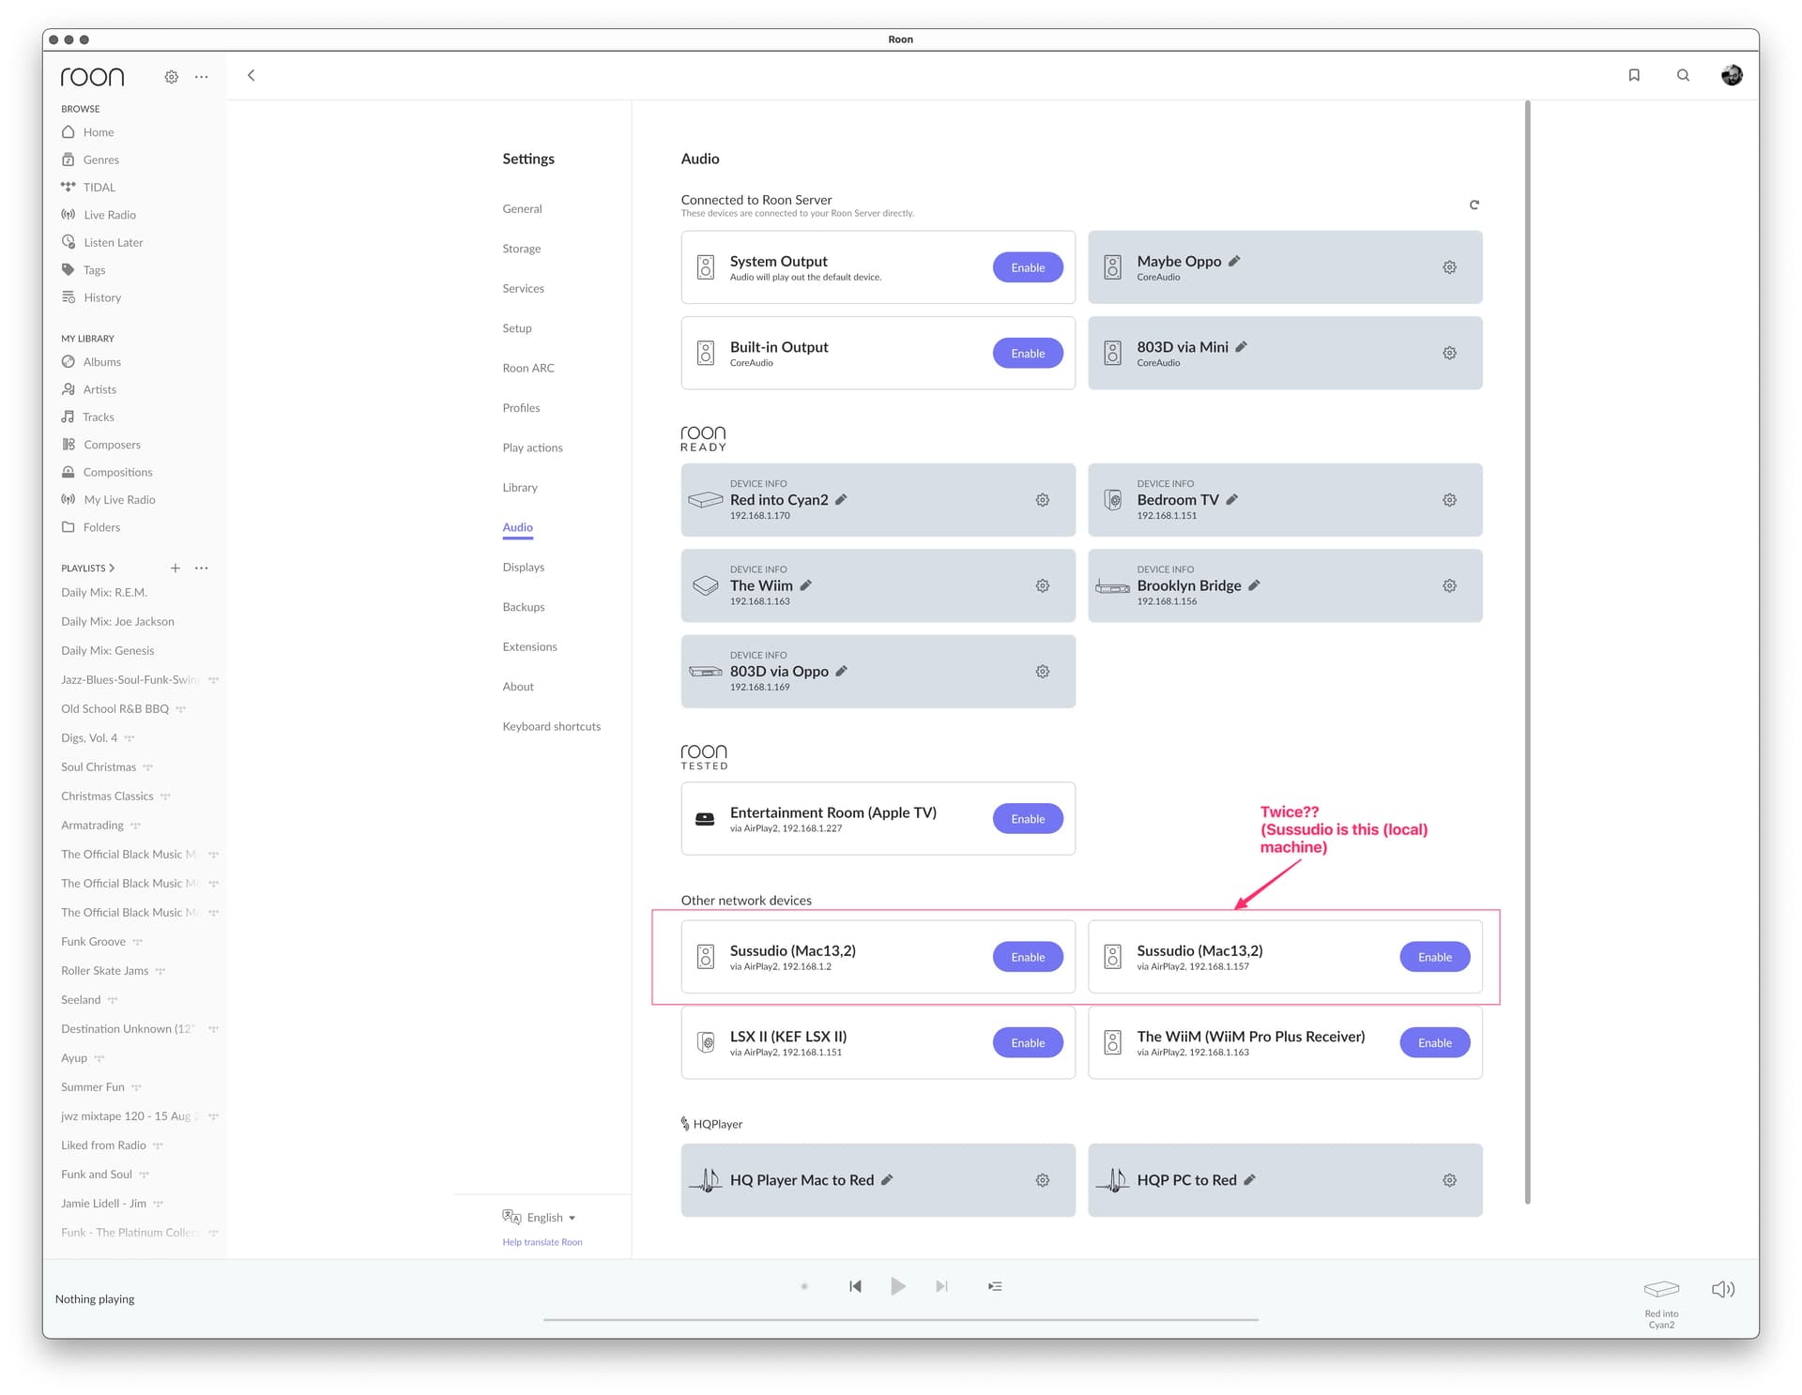1802x1395 pixels.
Task: Open the play queue icon
Action: [995, 1286]
